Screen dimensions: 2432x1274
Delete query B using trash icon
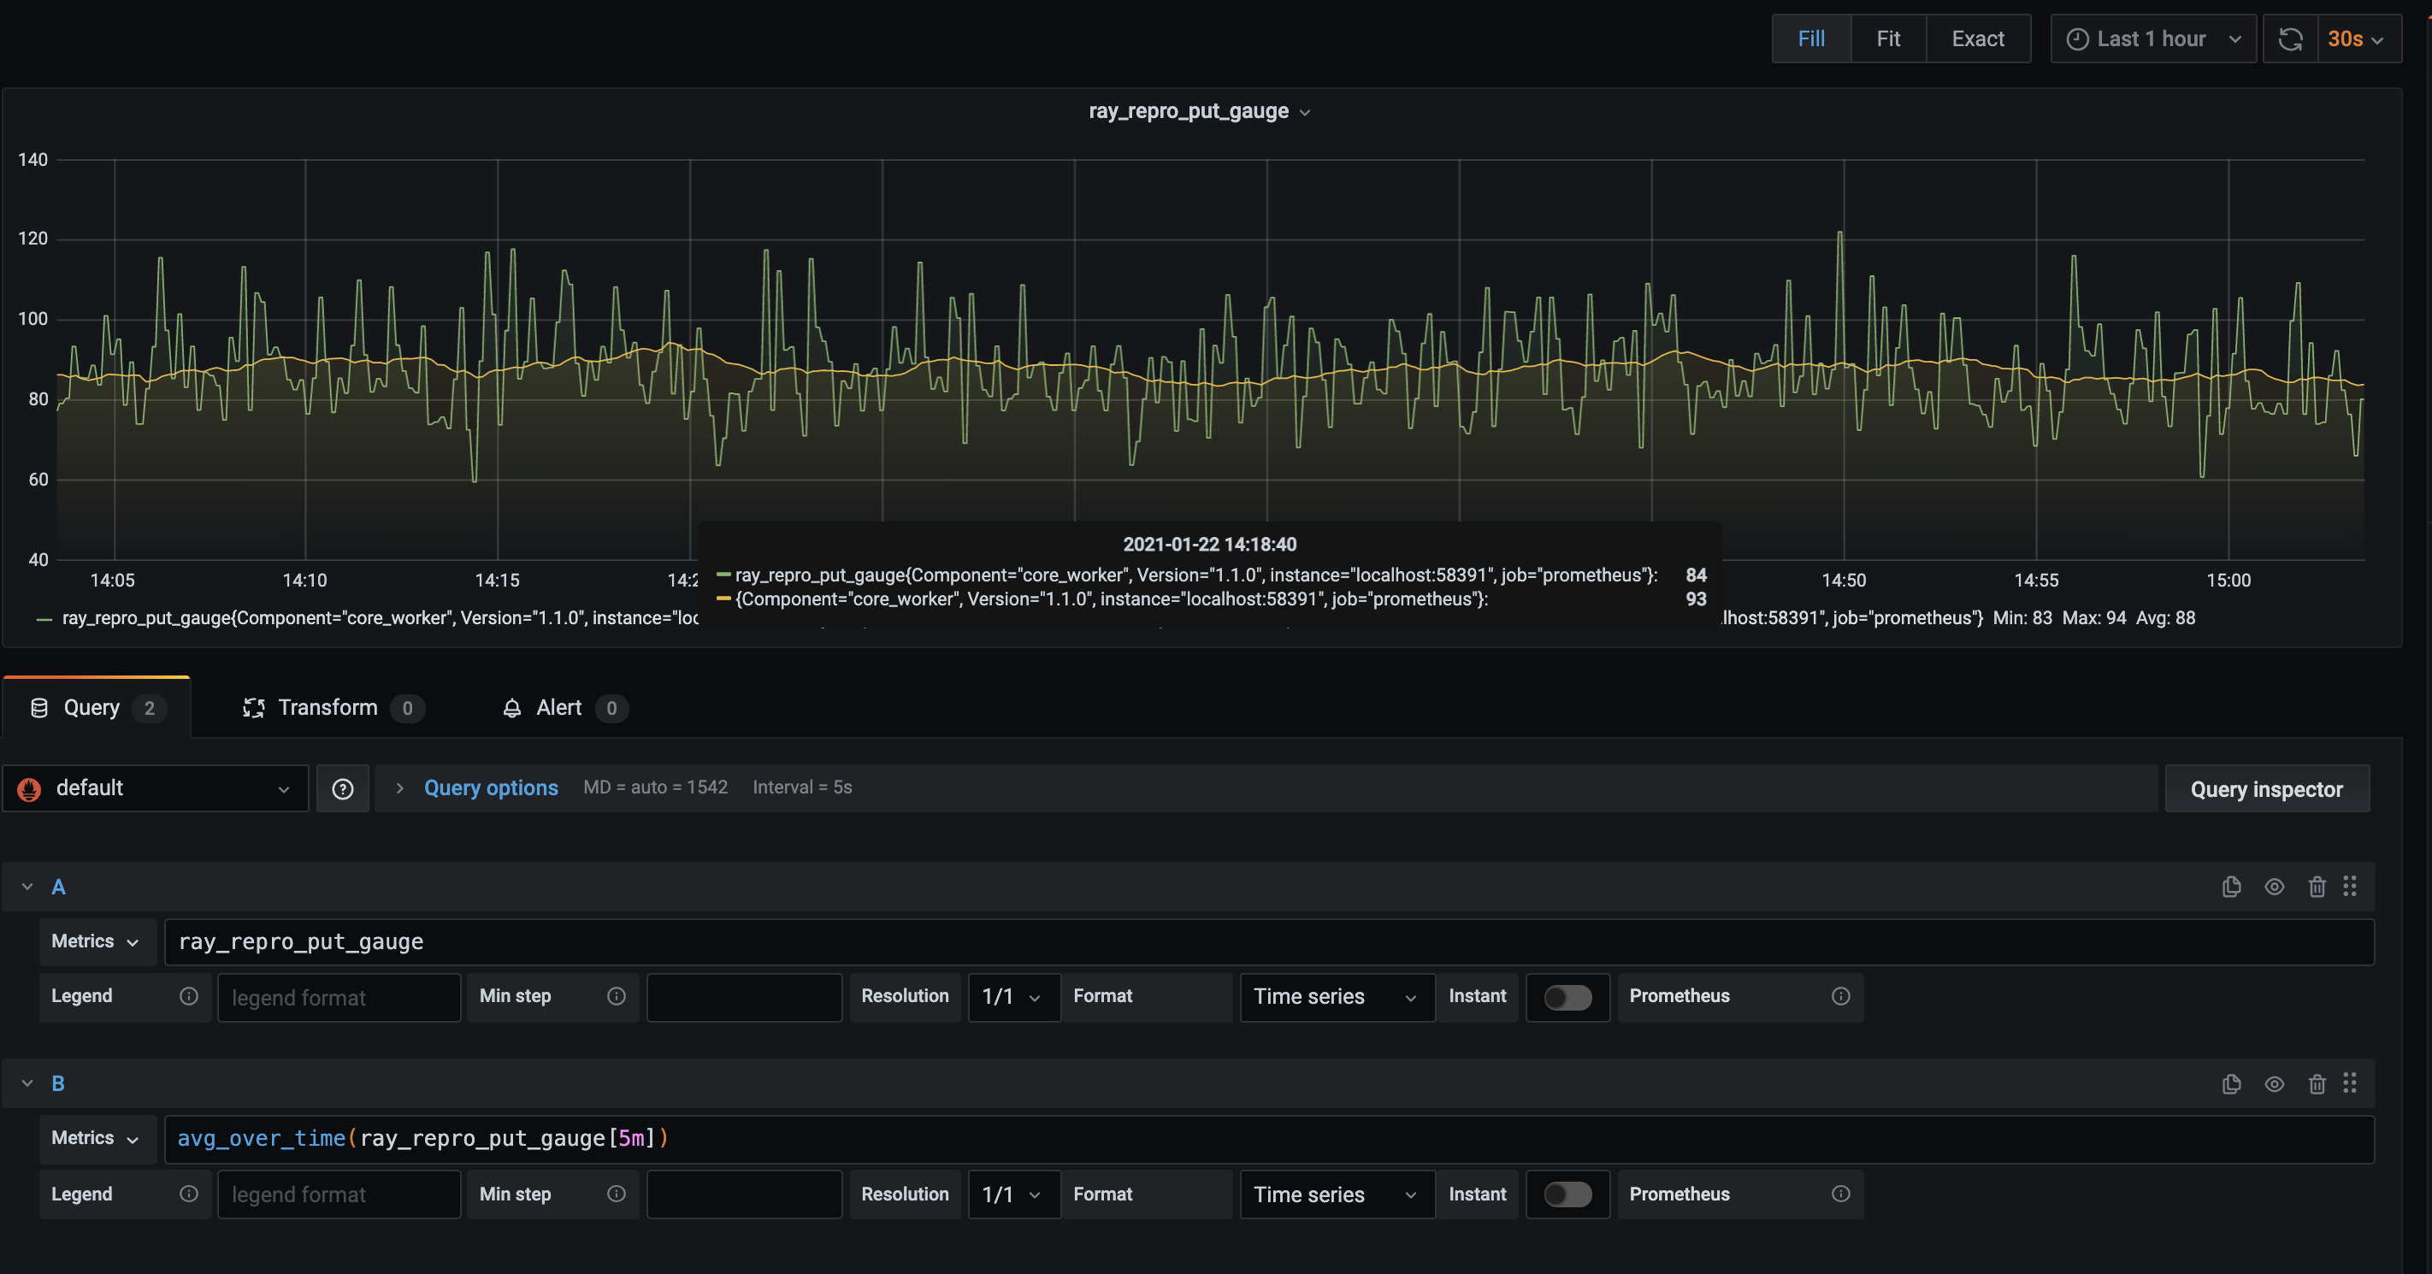click(2316, 1083)
